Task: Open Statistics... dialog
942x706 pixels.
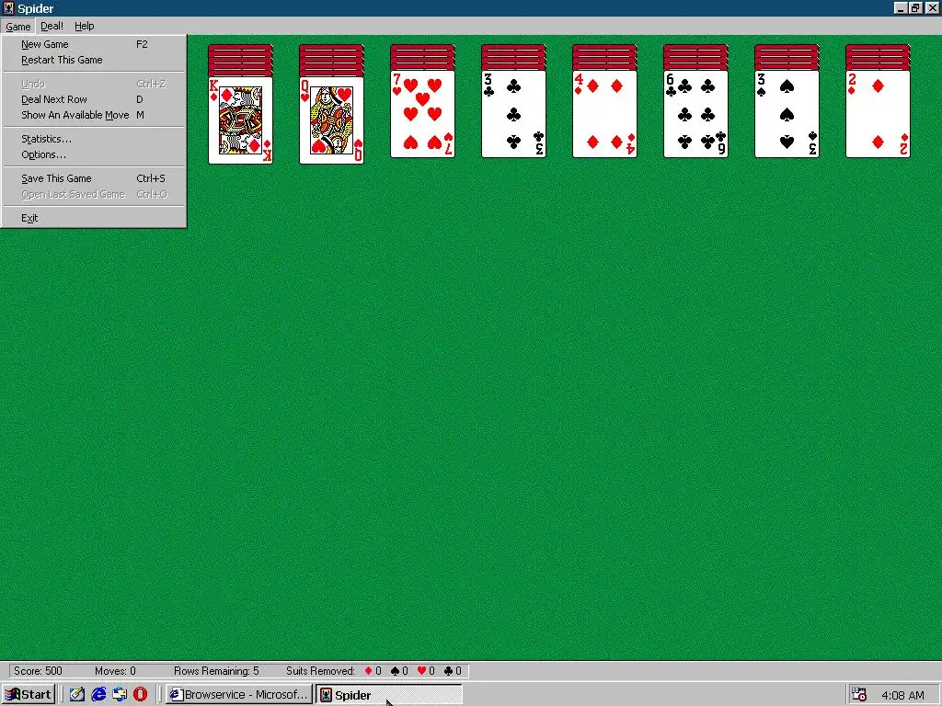Action: point(94,140)
